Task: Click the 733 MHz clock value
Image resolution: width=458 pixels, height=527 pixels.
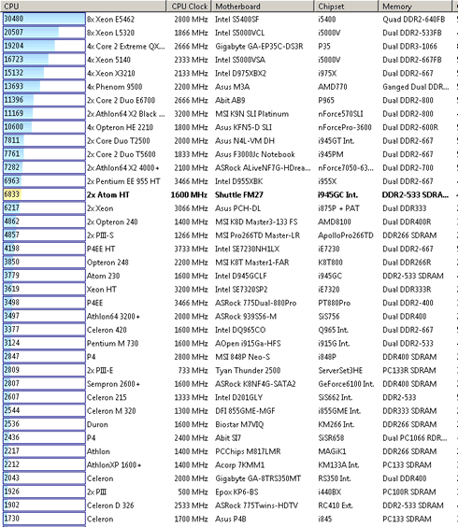Action: [x=193, y=370]
